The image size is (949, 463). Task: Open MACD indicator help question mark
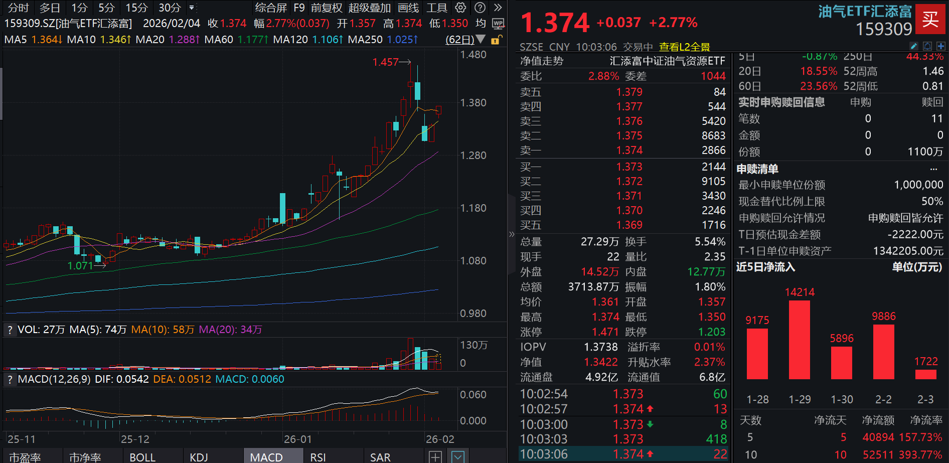10,379
